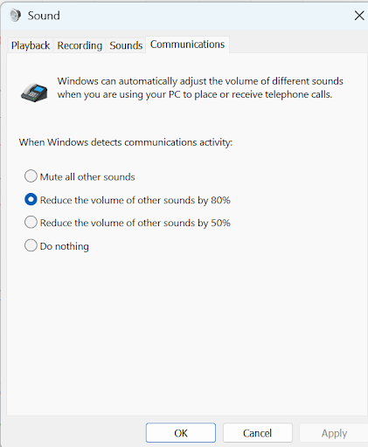Click the speaker icon in the title bar
This screenshot has height=447, width=368.
[15, 16]
